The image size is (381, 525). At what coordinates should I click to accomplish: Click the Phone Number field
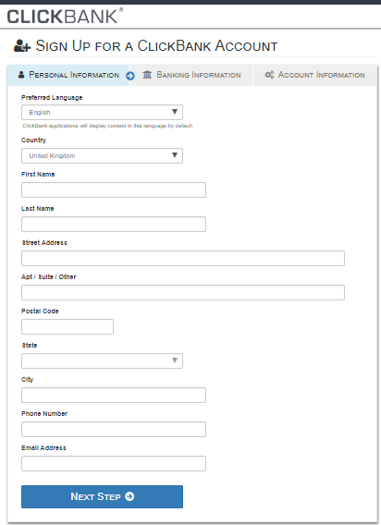pyautogui.click(x=114, y=429)
